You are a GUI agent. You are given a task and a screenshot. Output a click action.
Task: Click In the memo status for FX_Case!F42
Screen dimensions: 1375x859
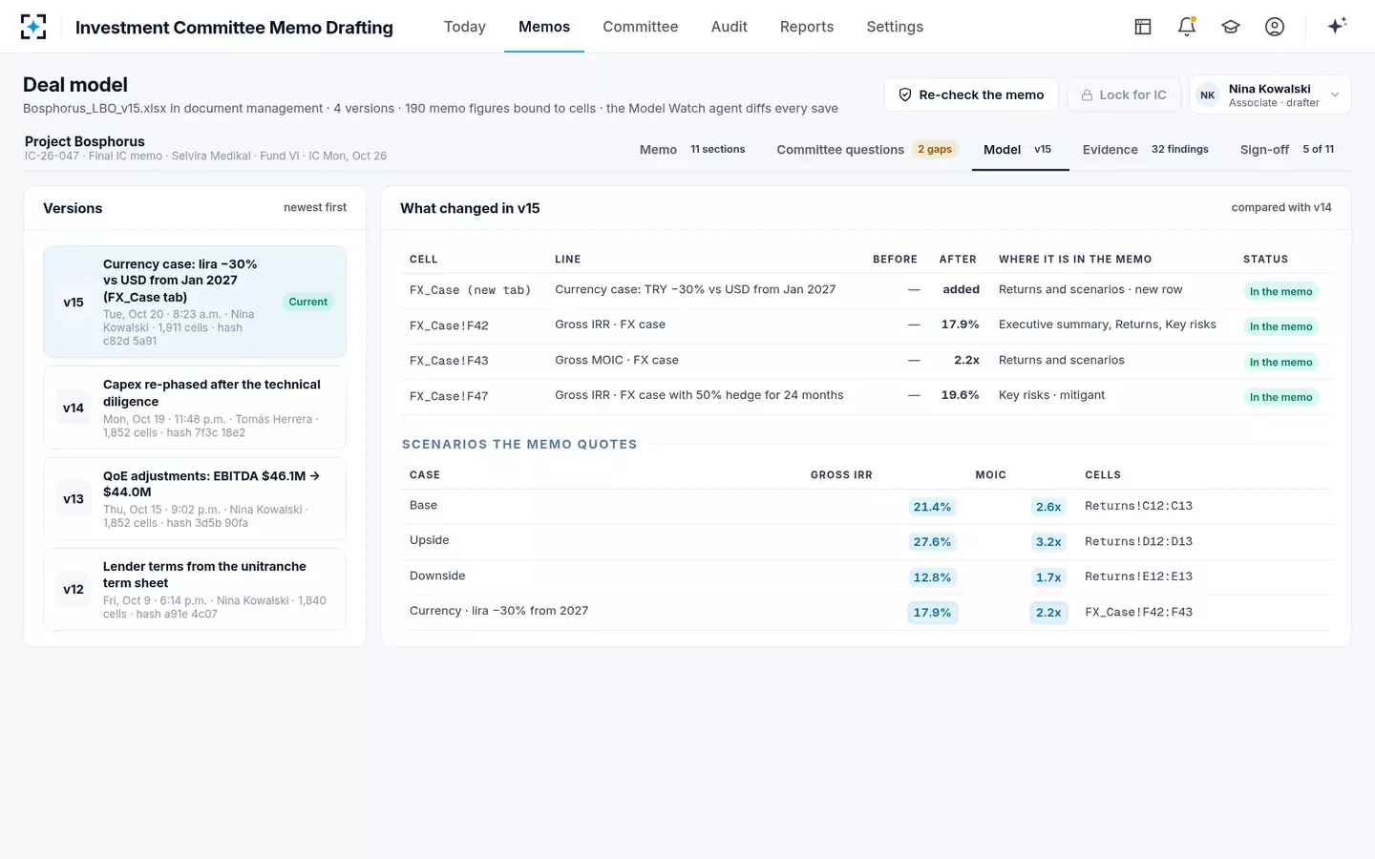1280,326
